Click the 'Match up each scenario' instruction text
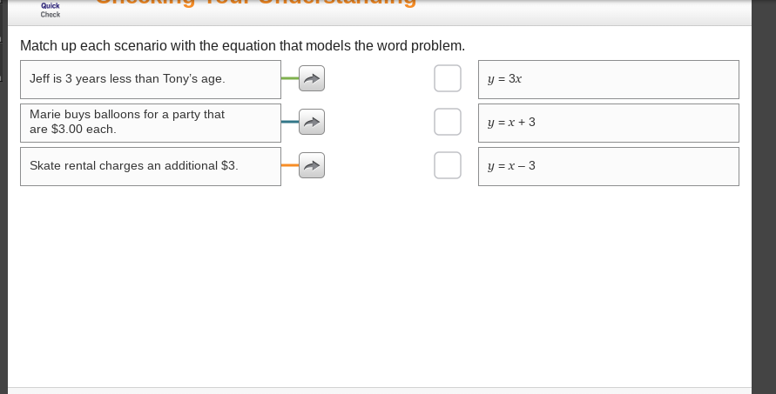Screen dimensions: 776x394 coord(242,46)
